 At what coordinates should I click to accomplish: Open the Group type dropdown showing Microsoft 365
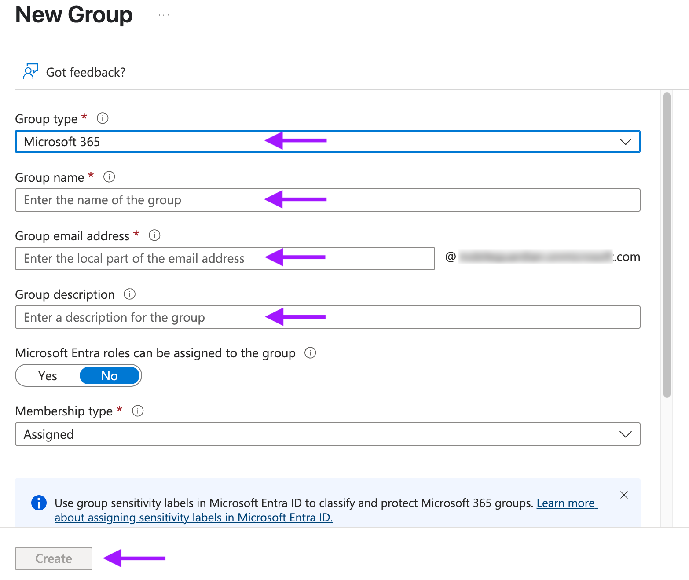pos(328,142)
